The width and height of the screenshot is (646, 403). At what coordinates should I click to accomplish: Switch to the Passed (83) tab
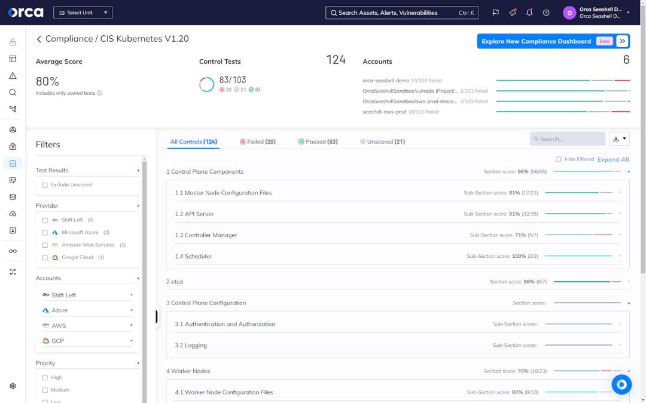[318, 141]
